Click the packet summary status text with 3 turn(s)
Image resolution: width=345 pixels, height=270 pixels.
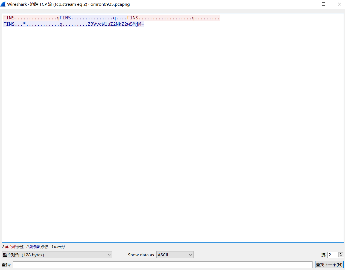pos(34,247)
